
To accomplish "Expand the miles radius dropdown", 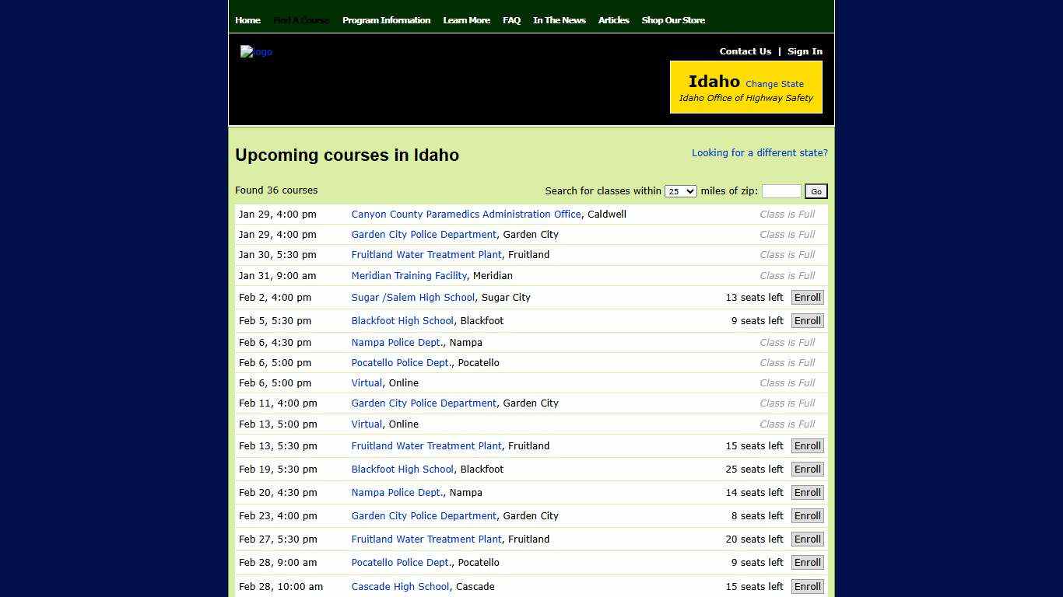I will (680, 190).
